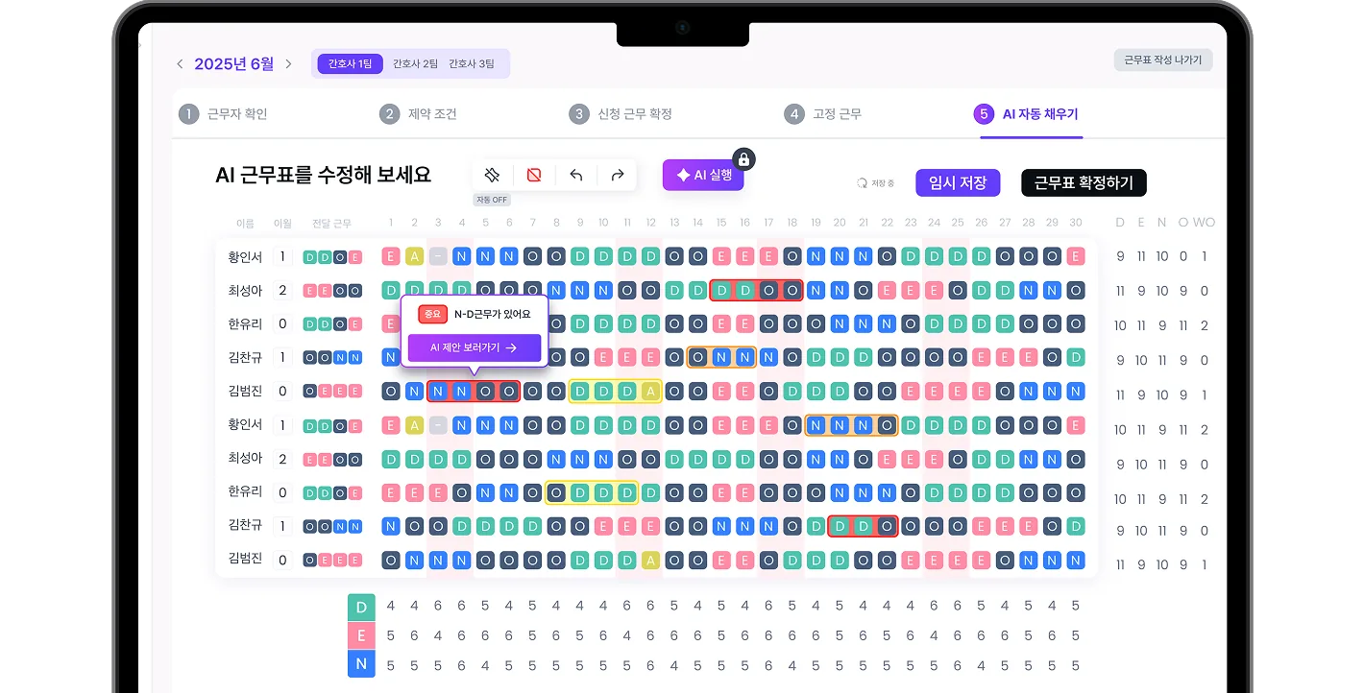This screenshot has height=693, width=1364.
Task: Click the 이름 column header
Action: click(245, 224)
